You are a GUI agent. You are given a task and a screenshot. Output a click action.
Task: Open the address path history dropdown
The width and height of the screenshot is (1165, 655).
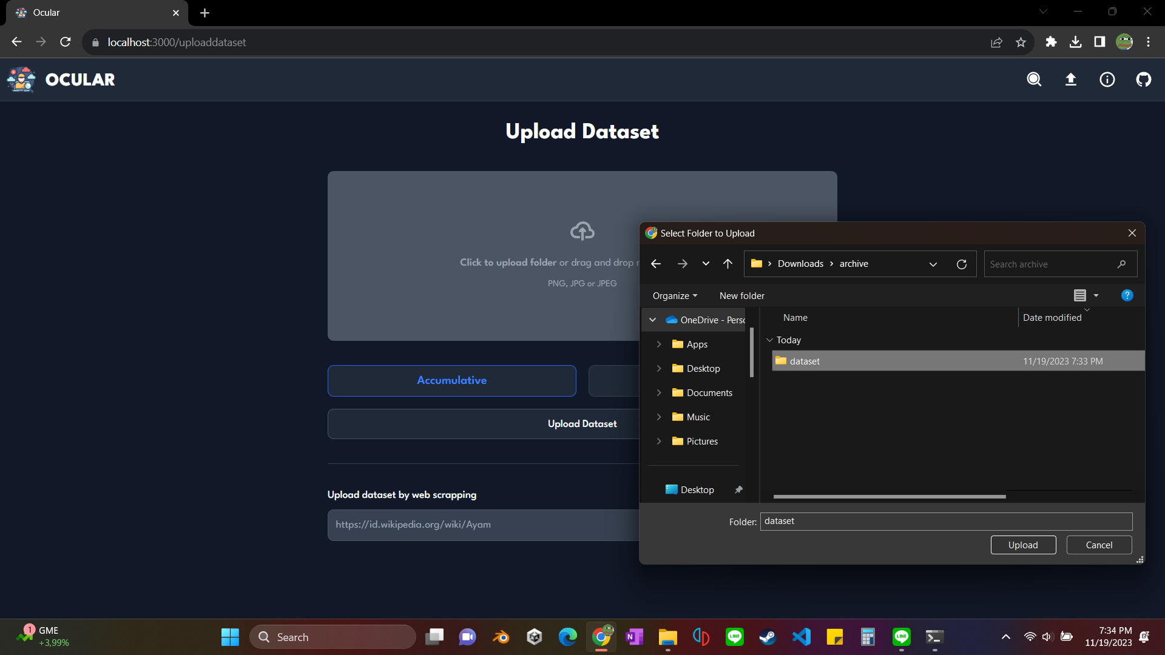click(933, 264)
